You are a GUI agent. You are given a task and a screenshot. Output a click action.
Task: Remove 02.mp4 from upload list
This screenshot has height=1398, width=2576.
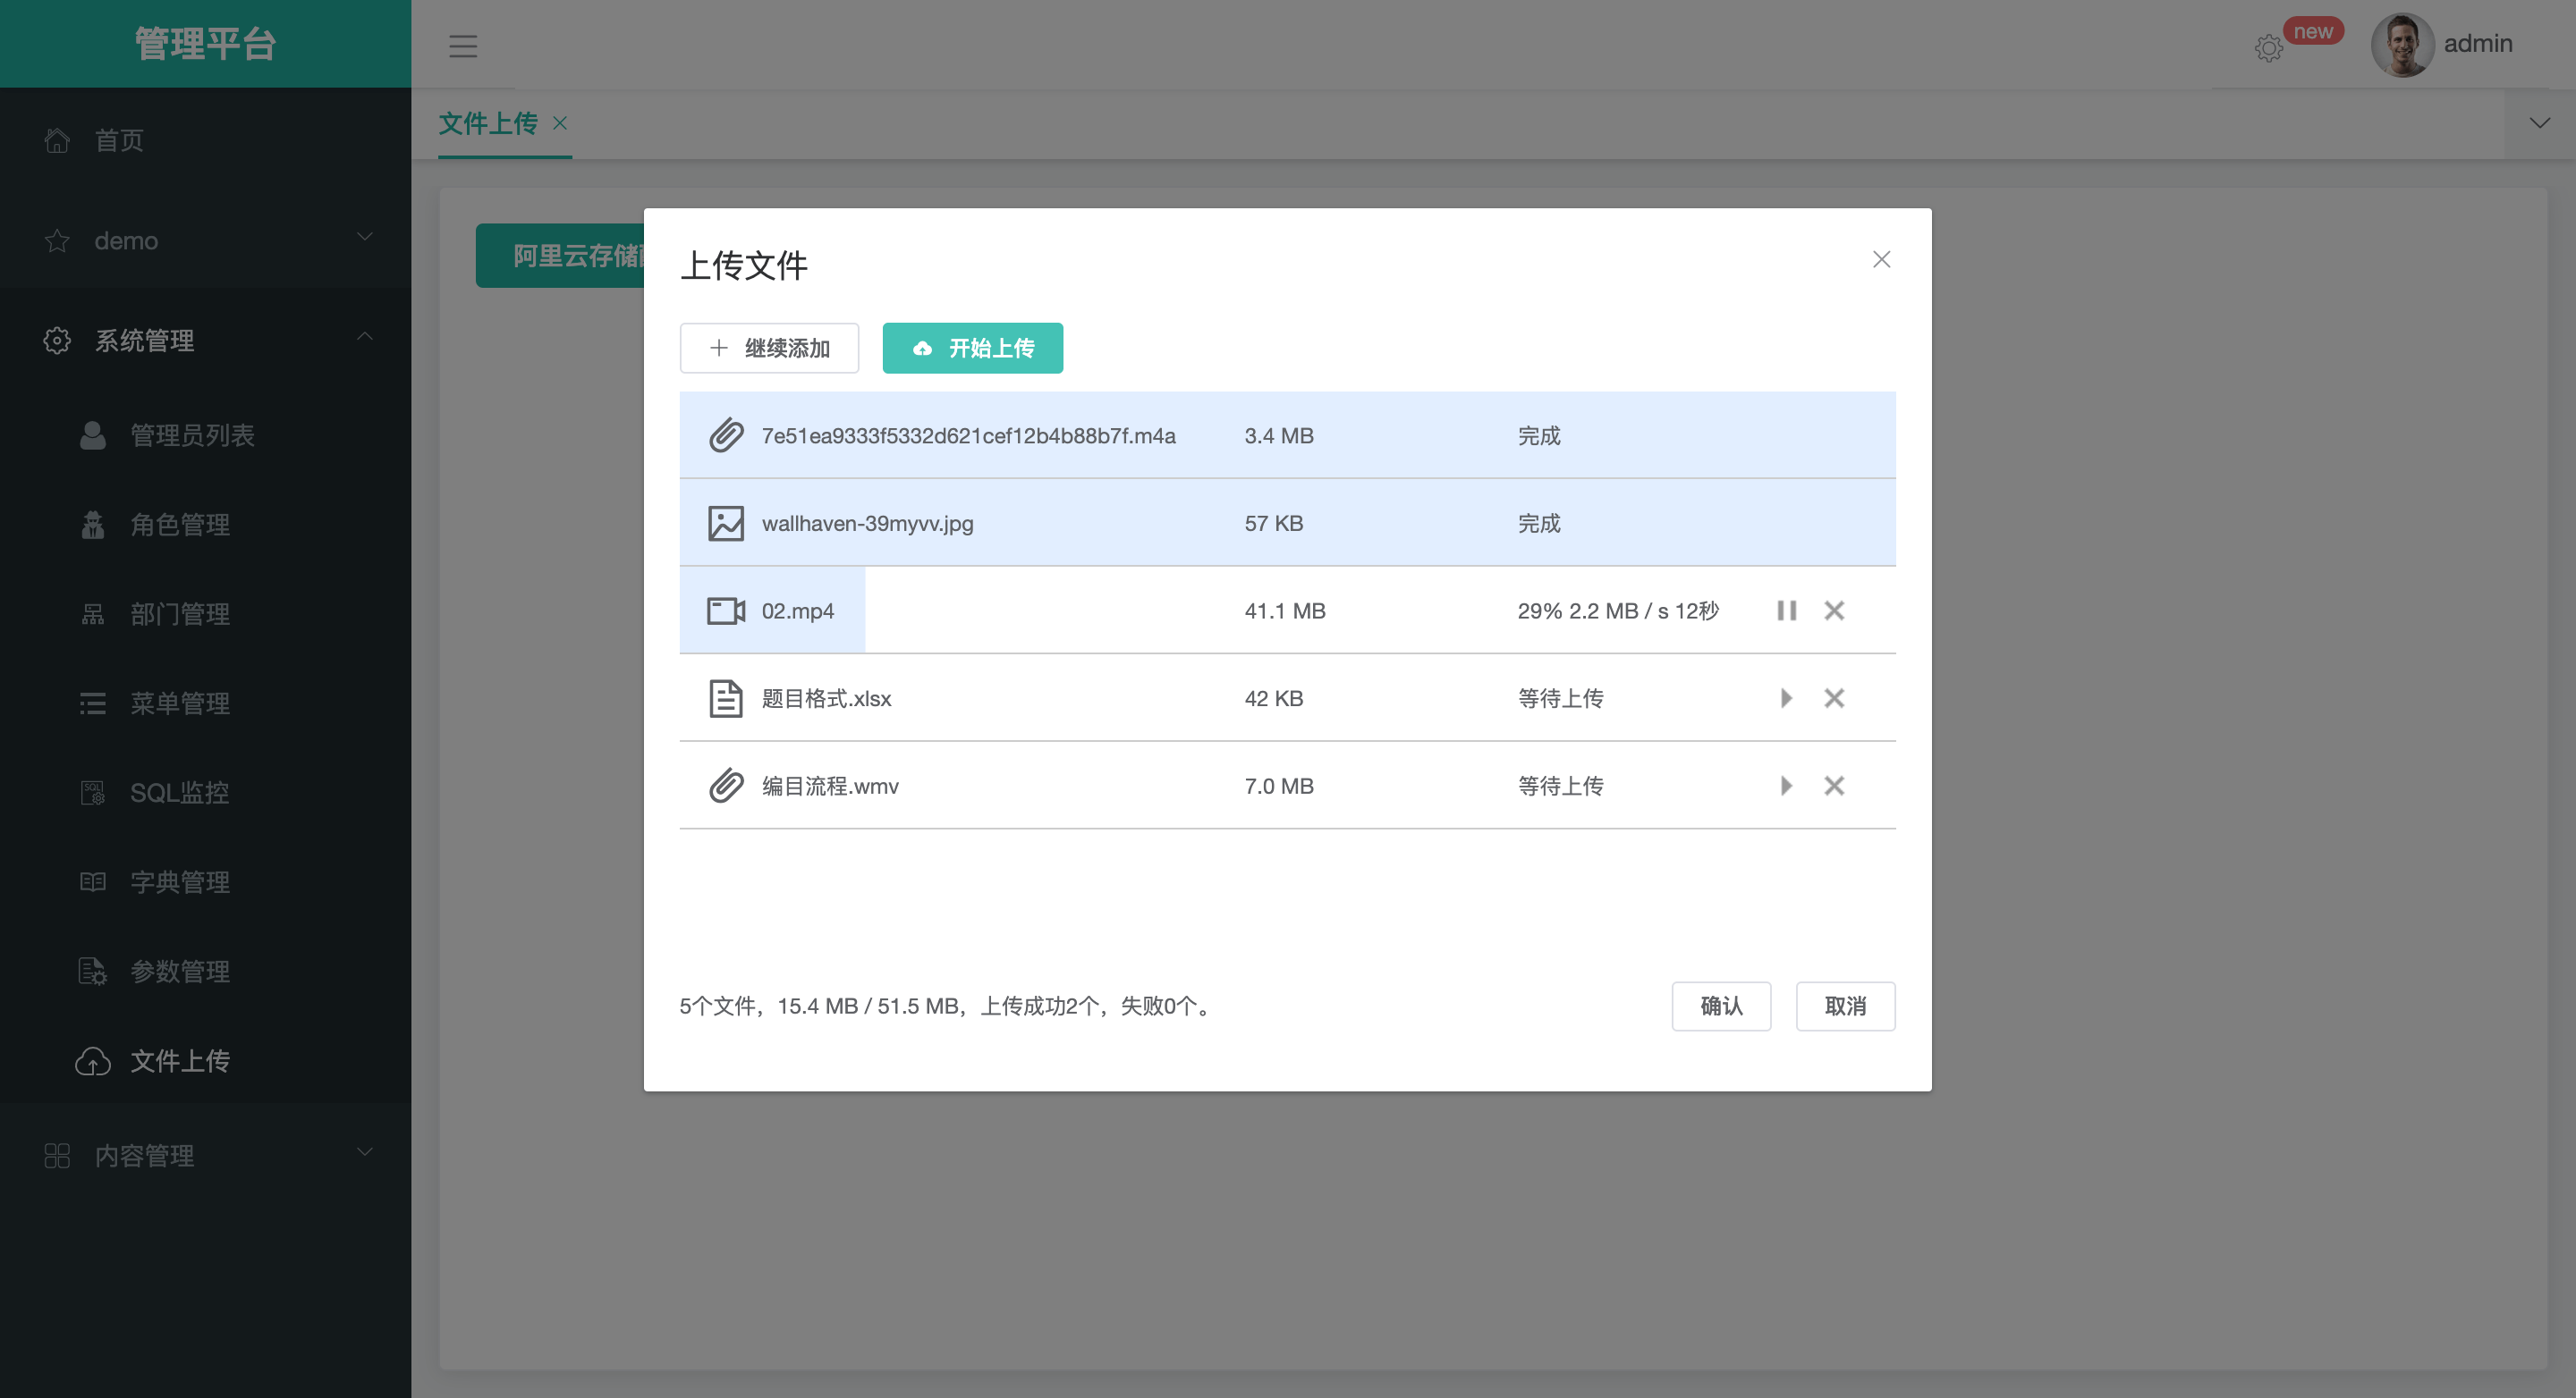click(1833, 611)
